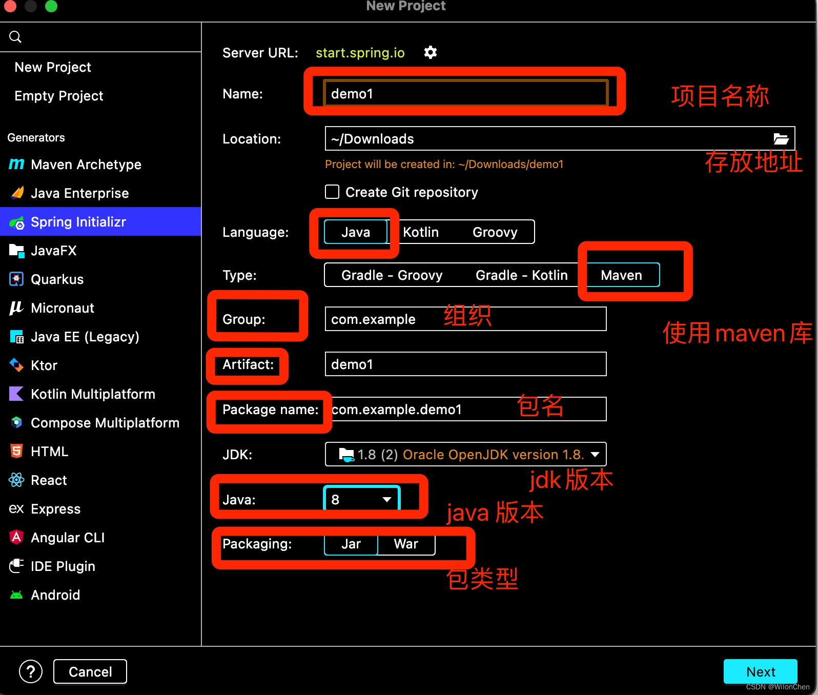The height and width of the screenshot is (695, 818).
Task: Click the search magnifier icon
Action: tap(15, 37)
